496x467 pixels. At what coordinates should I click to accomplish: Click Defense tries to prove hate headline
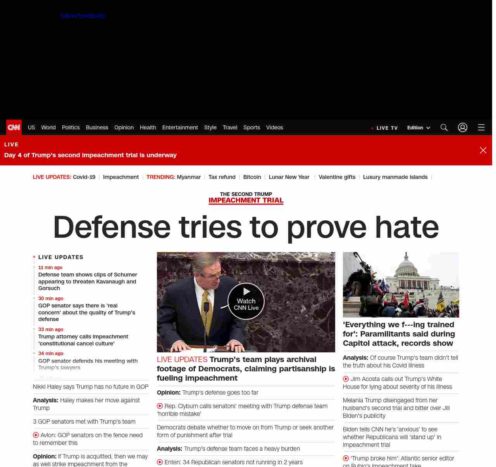click(246, 227)
